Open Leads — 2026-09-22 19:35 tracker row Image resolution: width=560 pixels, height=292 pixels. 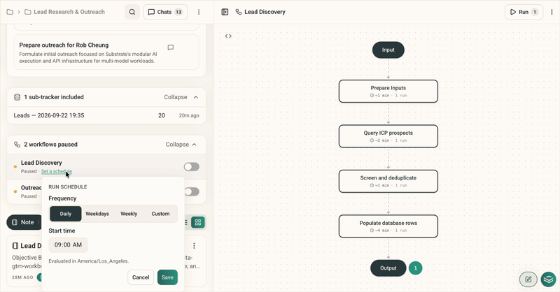click(x=106, y=115)
